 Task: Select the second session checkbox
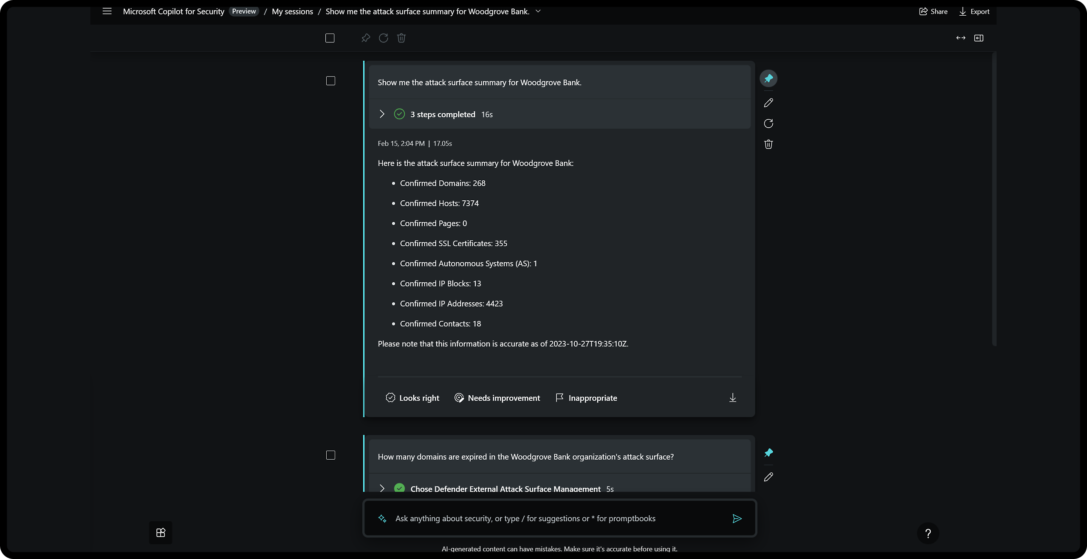(x=330, y=455)
